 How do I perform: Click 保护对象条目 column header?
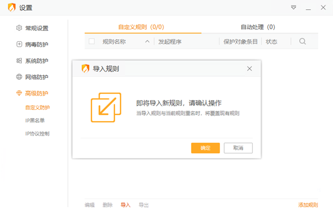point(240,42)
